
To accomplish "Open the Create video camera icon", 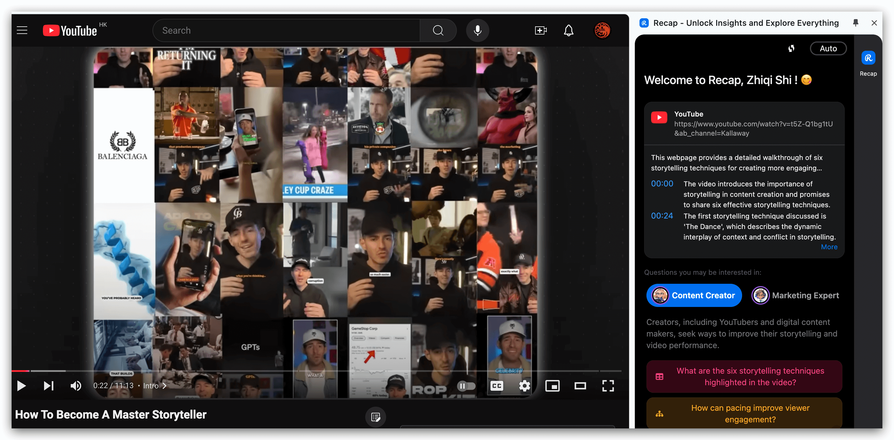I will (540, 30).
